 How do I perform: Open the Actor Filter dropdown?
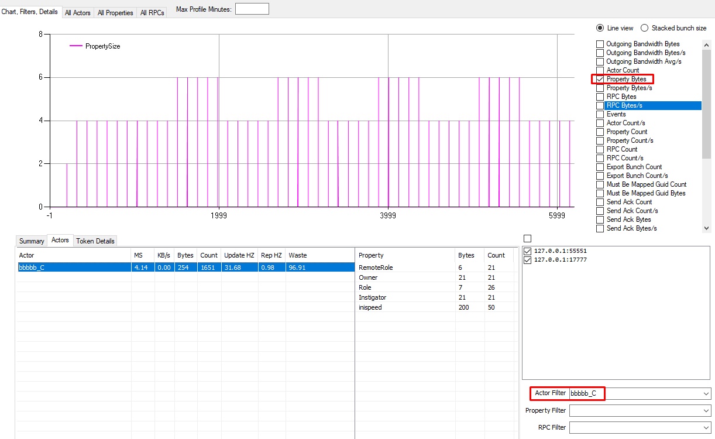[706, 393]
